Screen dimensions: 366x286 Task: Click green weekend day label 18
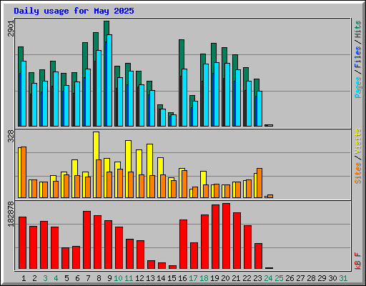click(x=204, y=278)
